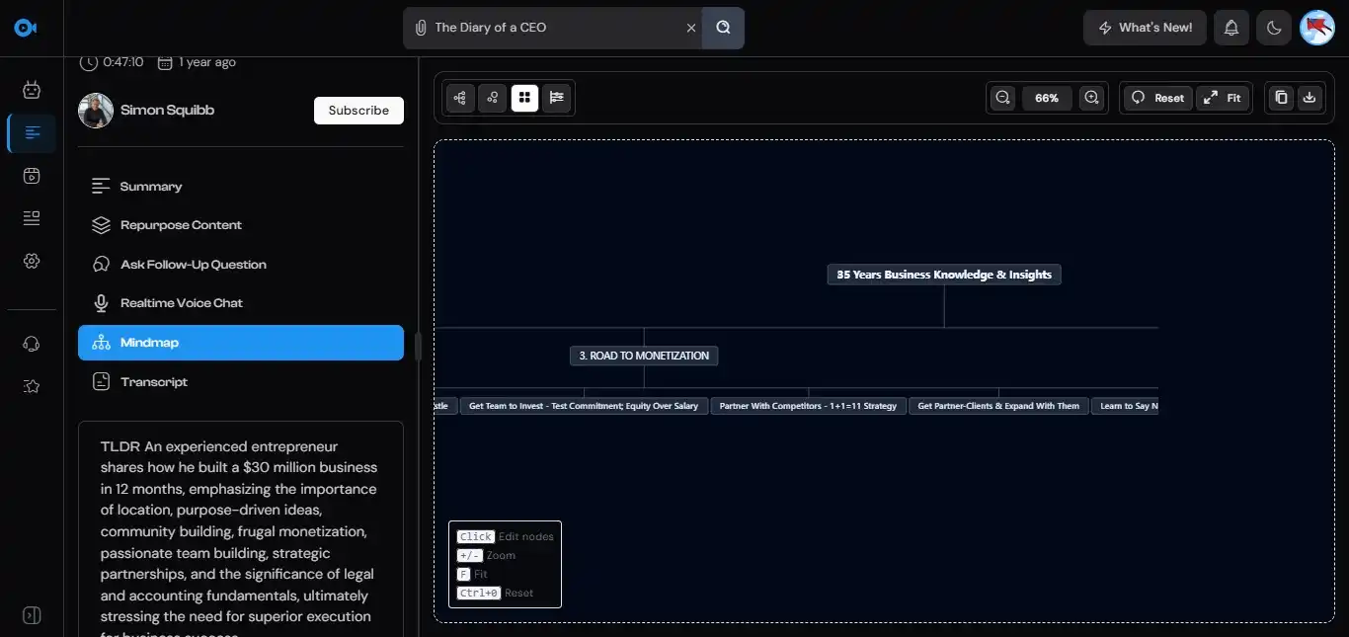This screenshot has height=637, width=1349.
Task: Clear the search field text
Action: (690, 28)
